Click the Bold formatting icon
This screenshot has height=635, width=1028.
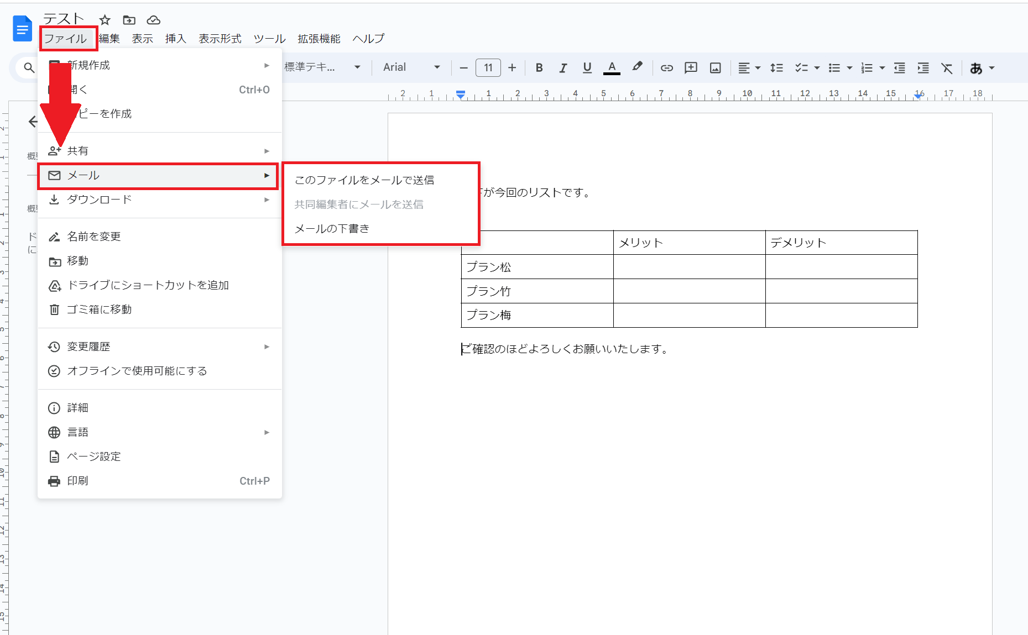coord(539,67)
